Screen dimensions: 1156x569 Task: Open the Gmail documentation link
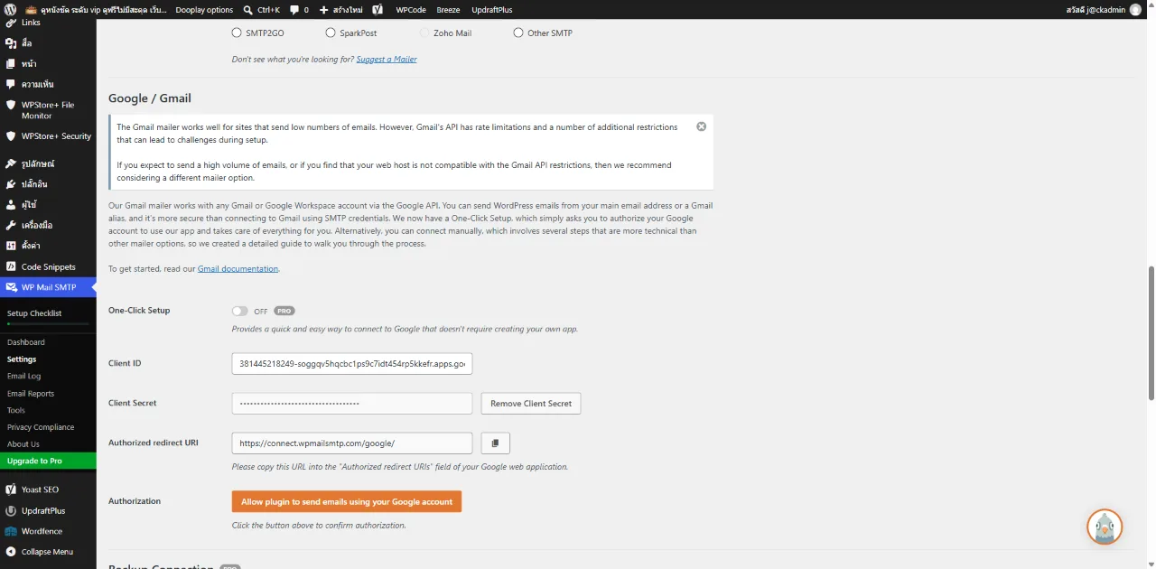coord(238,269)
